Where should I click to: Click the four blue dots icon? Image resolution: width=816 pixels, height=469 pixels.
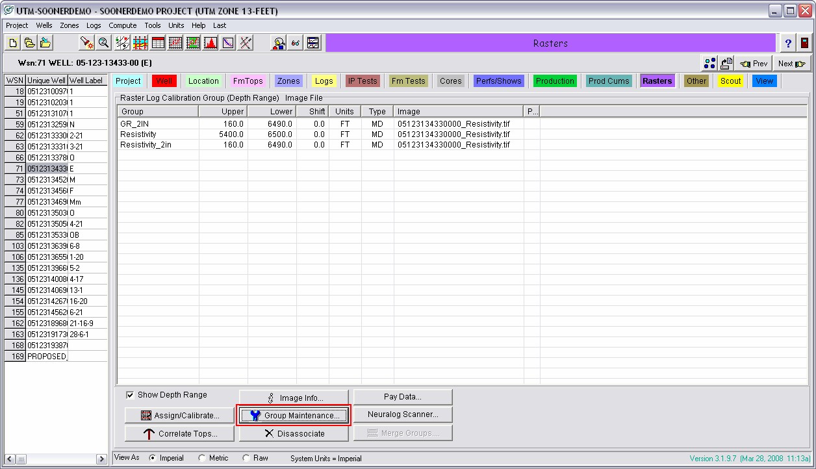point(709,63)
